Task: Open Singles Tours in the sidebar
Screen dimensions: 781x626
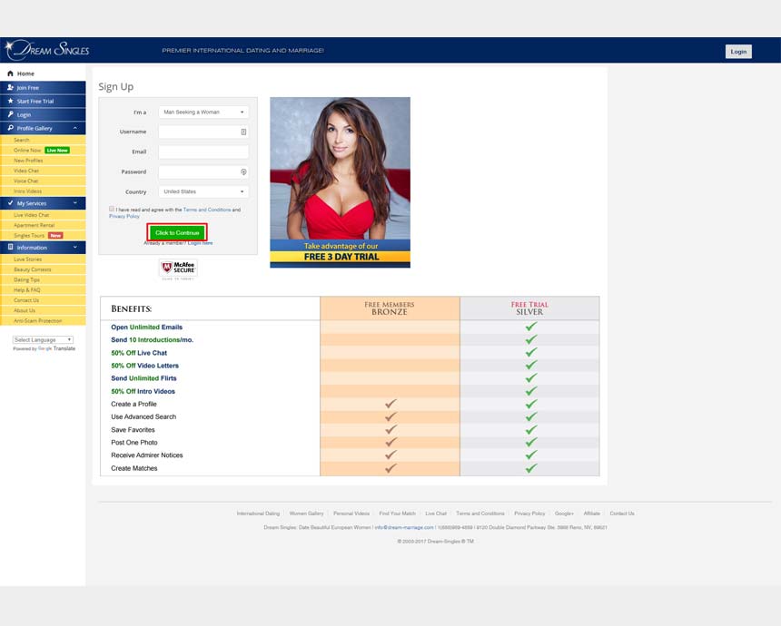Action: pos(29,235)
